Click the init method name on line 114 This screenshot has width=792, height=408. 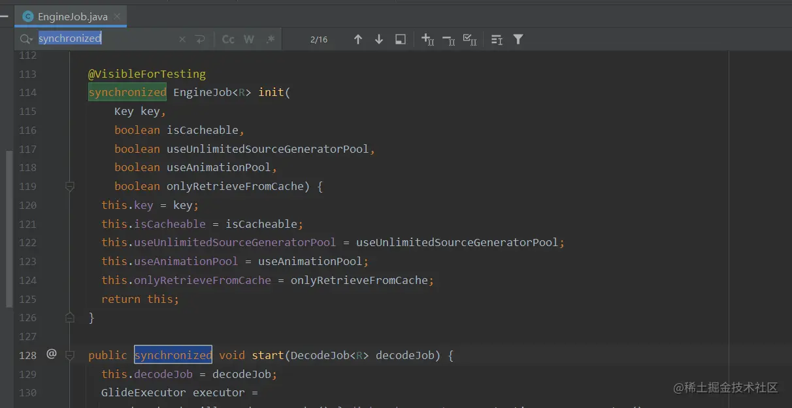click(x=271, y=93)
